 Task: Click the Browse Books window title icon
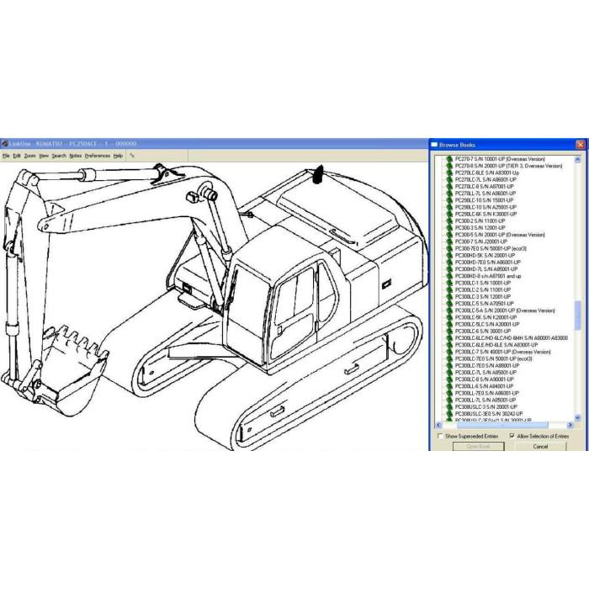(x=434, y=145)
